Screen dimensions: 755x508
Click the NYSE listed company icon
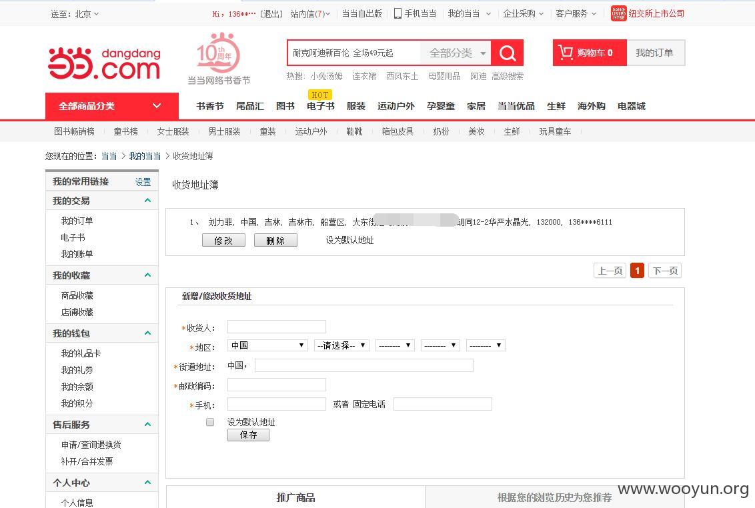click(618, 13)
